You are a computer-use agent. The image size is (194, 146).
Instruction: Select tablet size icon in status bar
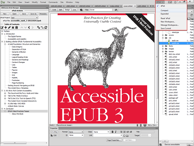click(141, 125)
